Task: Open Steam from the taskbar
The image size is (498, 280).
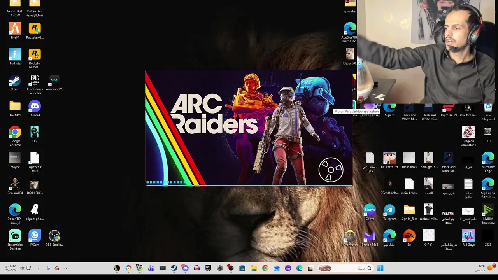Action: pyautogui.click(x=174, y=268)
